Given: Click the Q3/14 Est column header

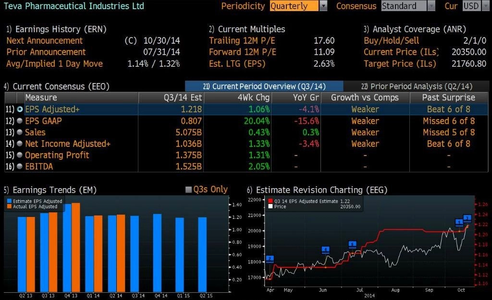Looking at the screenshot, I should click(x=171, y=97).
